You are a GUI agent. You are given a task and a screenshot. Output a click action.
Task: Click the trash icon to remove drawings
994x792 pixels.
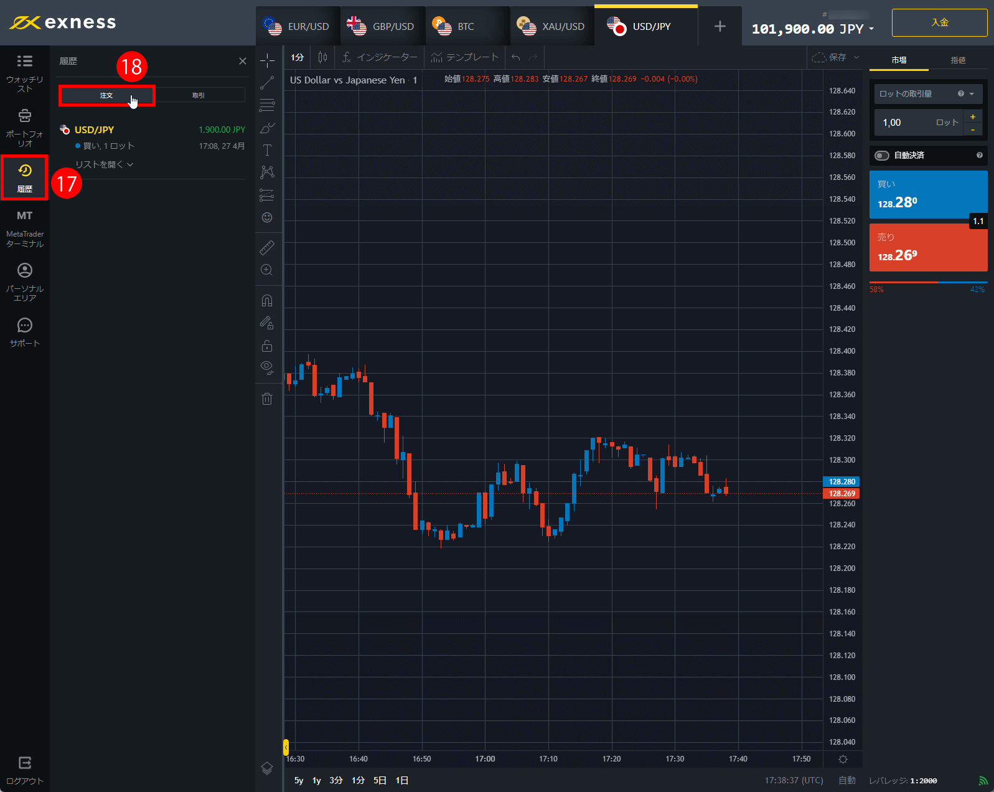tap(267, 399)
